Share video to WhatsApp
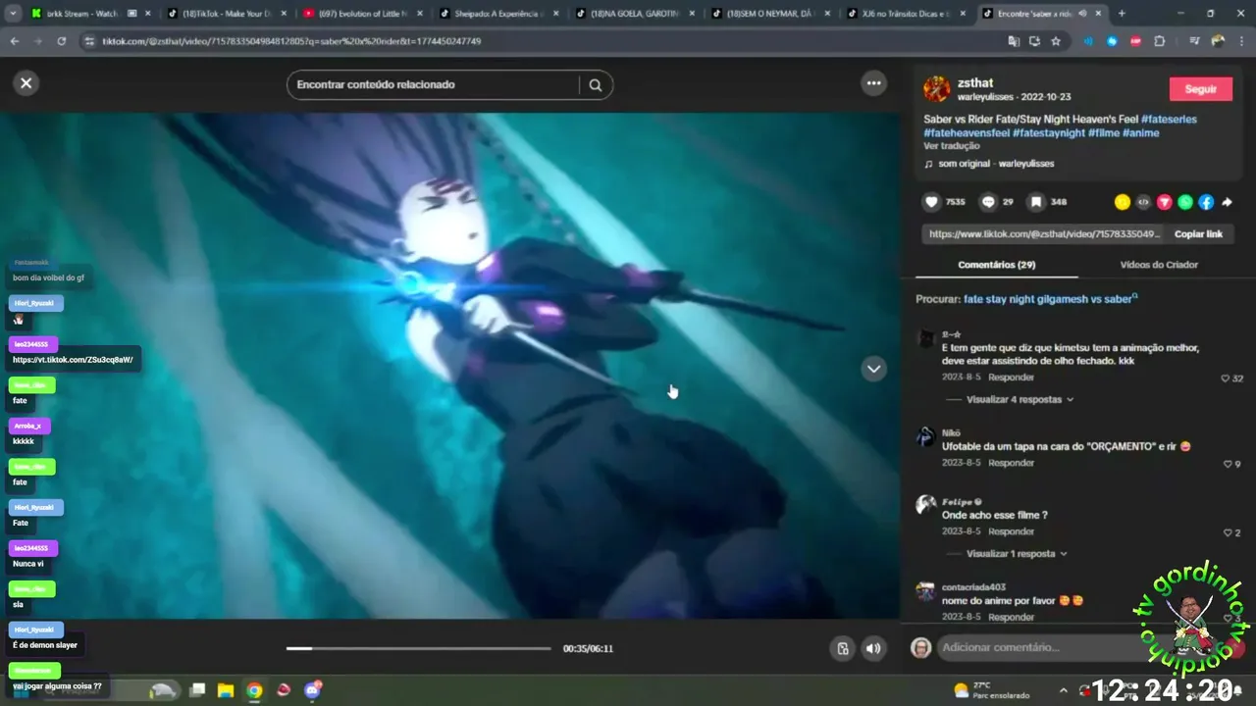Viewport: 1256px width, 706px height. pyautogui.click(x=1185, y=202)
